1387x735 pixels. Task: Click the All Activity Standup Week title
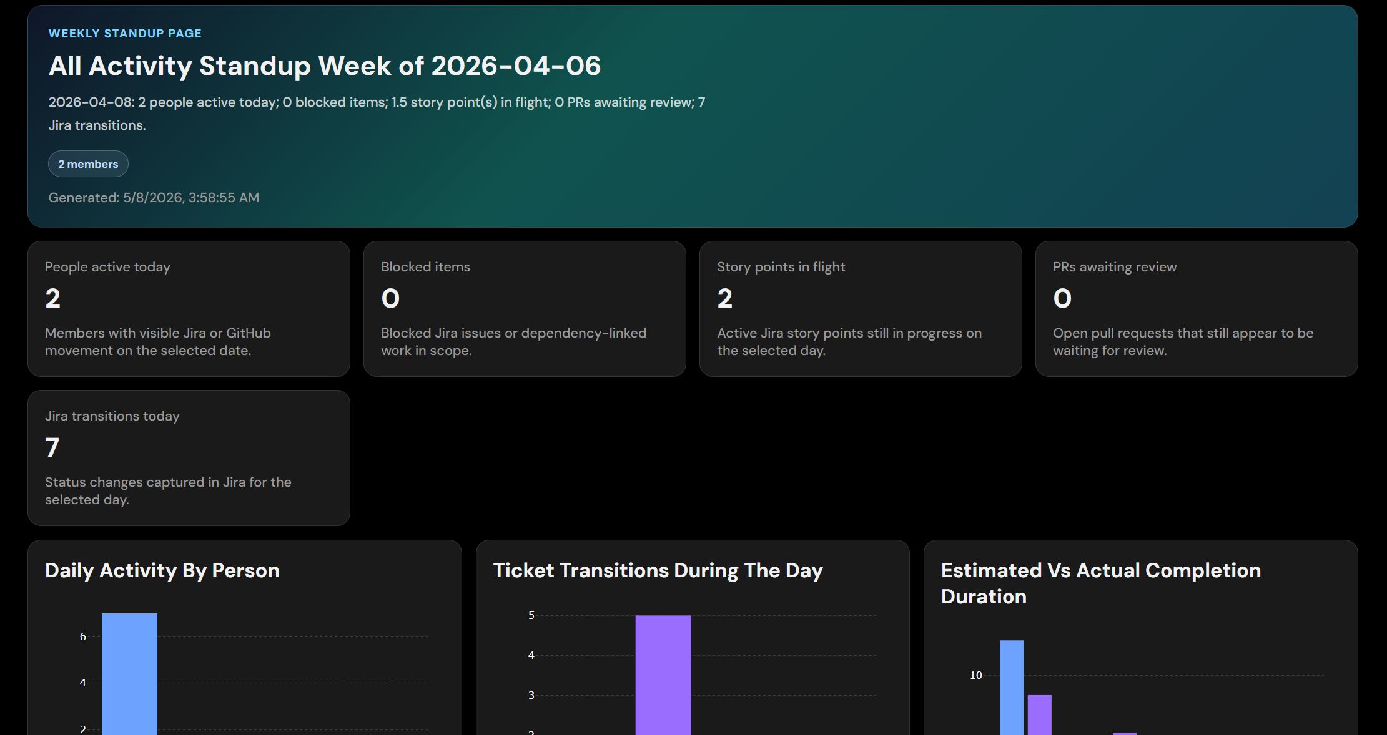click(x=325, y=66)
